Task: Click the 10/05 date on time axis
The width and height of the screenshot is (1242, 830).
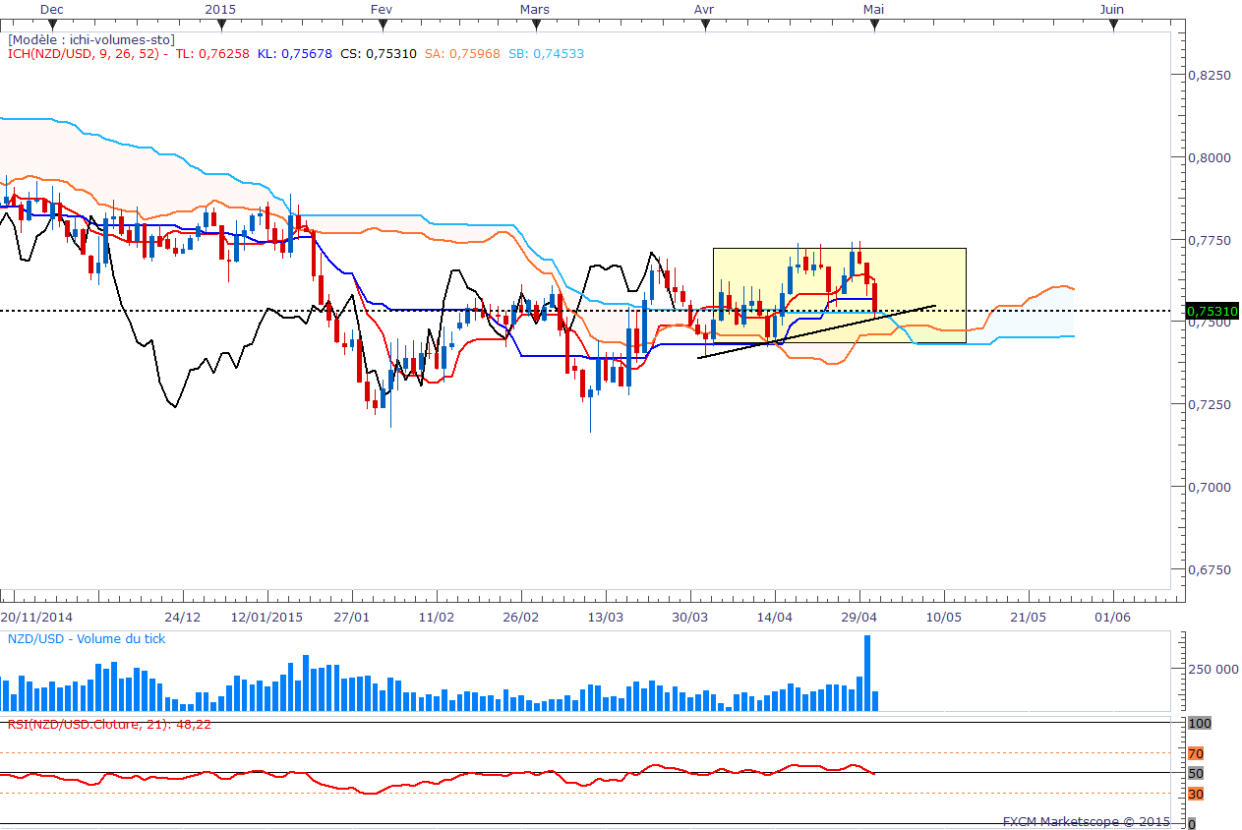Action: click(x=944, y=617)
